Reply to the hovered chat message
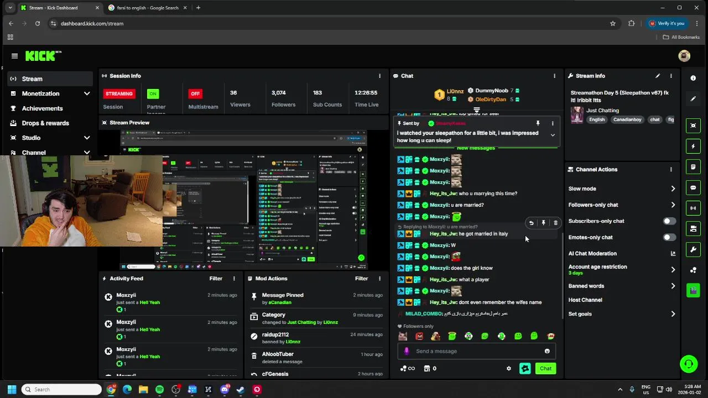This screenshot has width=708, height=398. coord(531,223)
